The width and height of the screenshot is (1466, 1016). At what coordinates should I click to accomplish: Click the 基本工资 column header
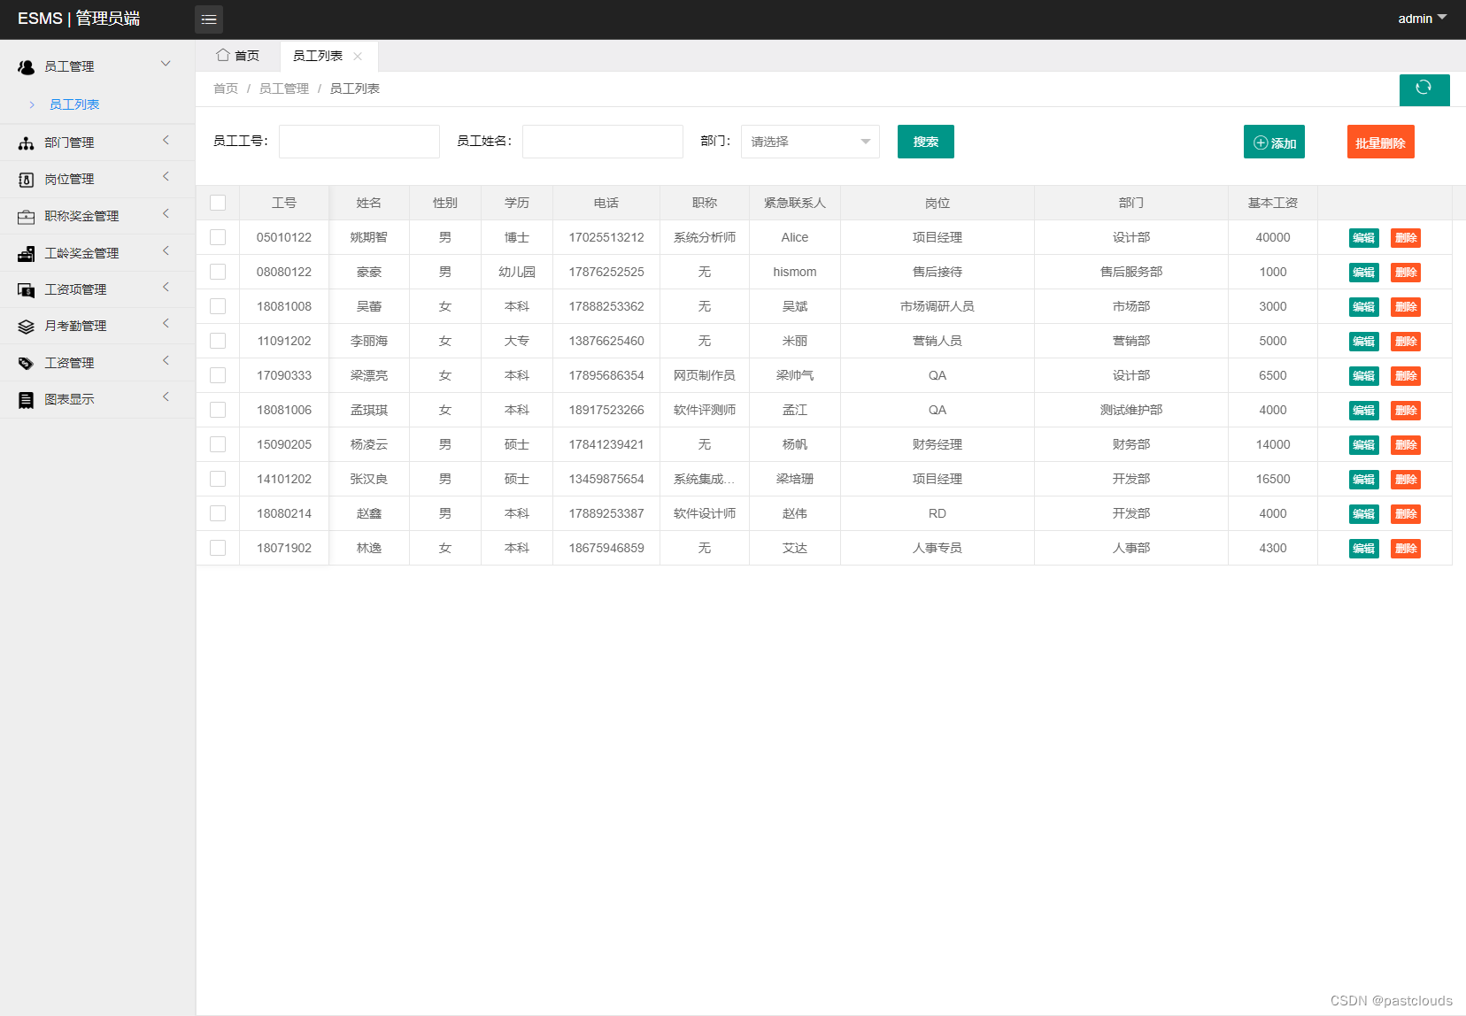point(1273,203)
